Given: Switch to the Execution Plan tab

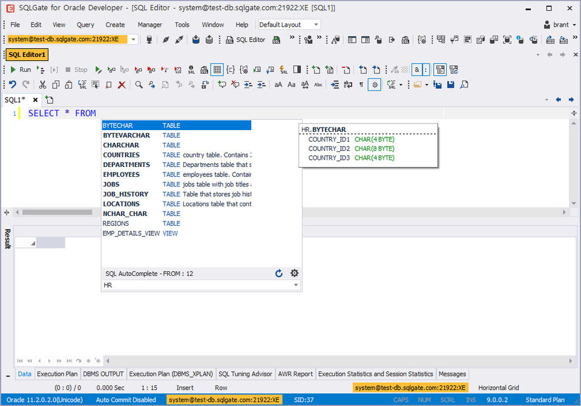Looking at the screenshot, I should click(57, 374).
